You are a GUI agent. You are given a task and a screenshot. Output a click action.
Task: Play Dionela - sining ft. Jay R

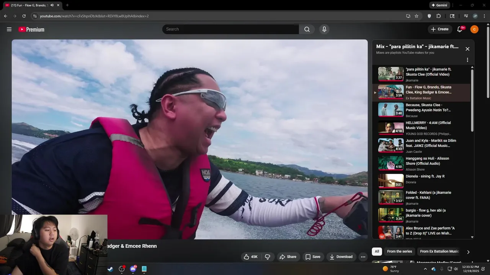click(x=421, y=181)
